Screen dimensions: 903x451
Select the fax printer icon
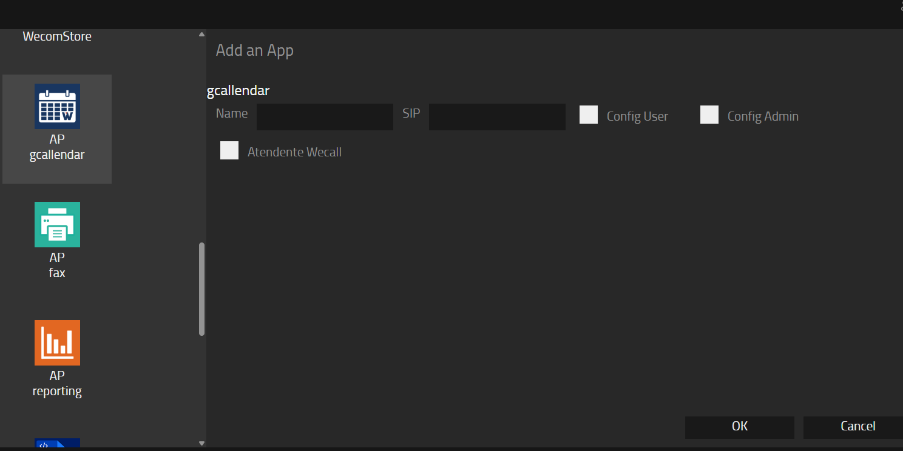(x=57, y=224)
